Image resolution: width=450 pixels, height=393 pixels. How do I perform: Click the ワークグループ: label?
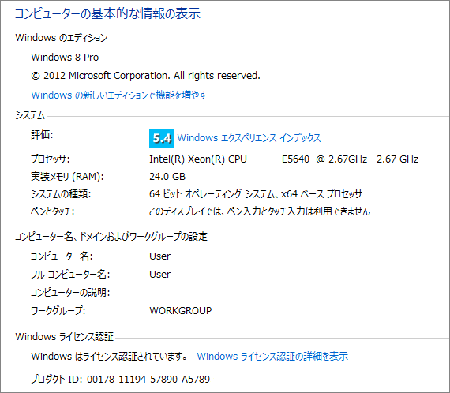click(x=58, y=311)
